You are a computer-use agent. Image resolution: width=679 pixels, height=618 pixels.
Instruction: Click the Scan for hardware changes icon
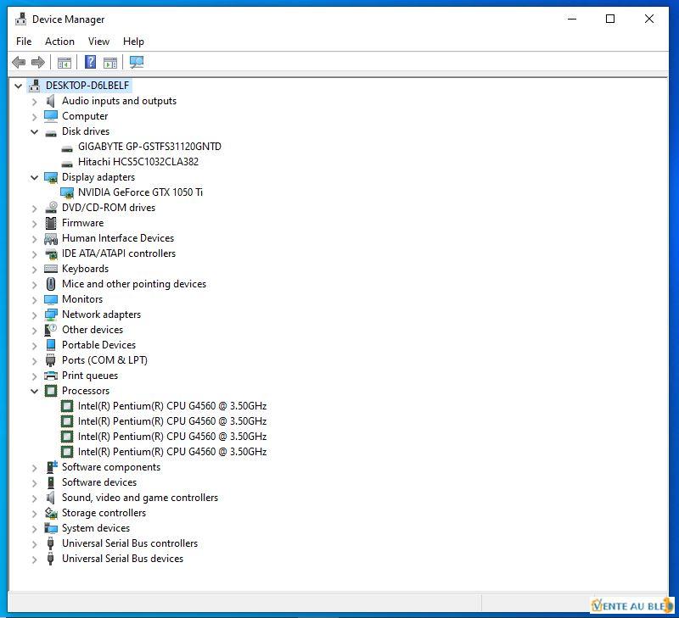coord(137,62)
